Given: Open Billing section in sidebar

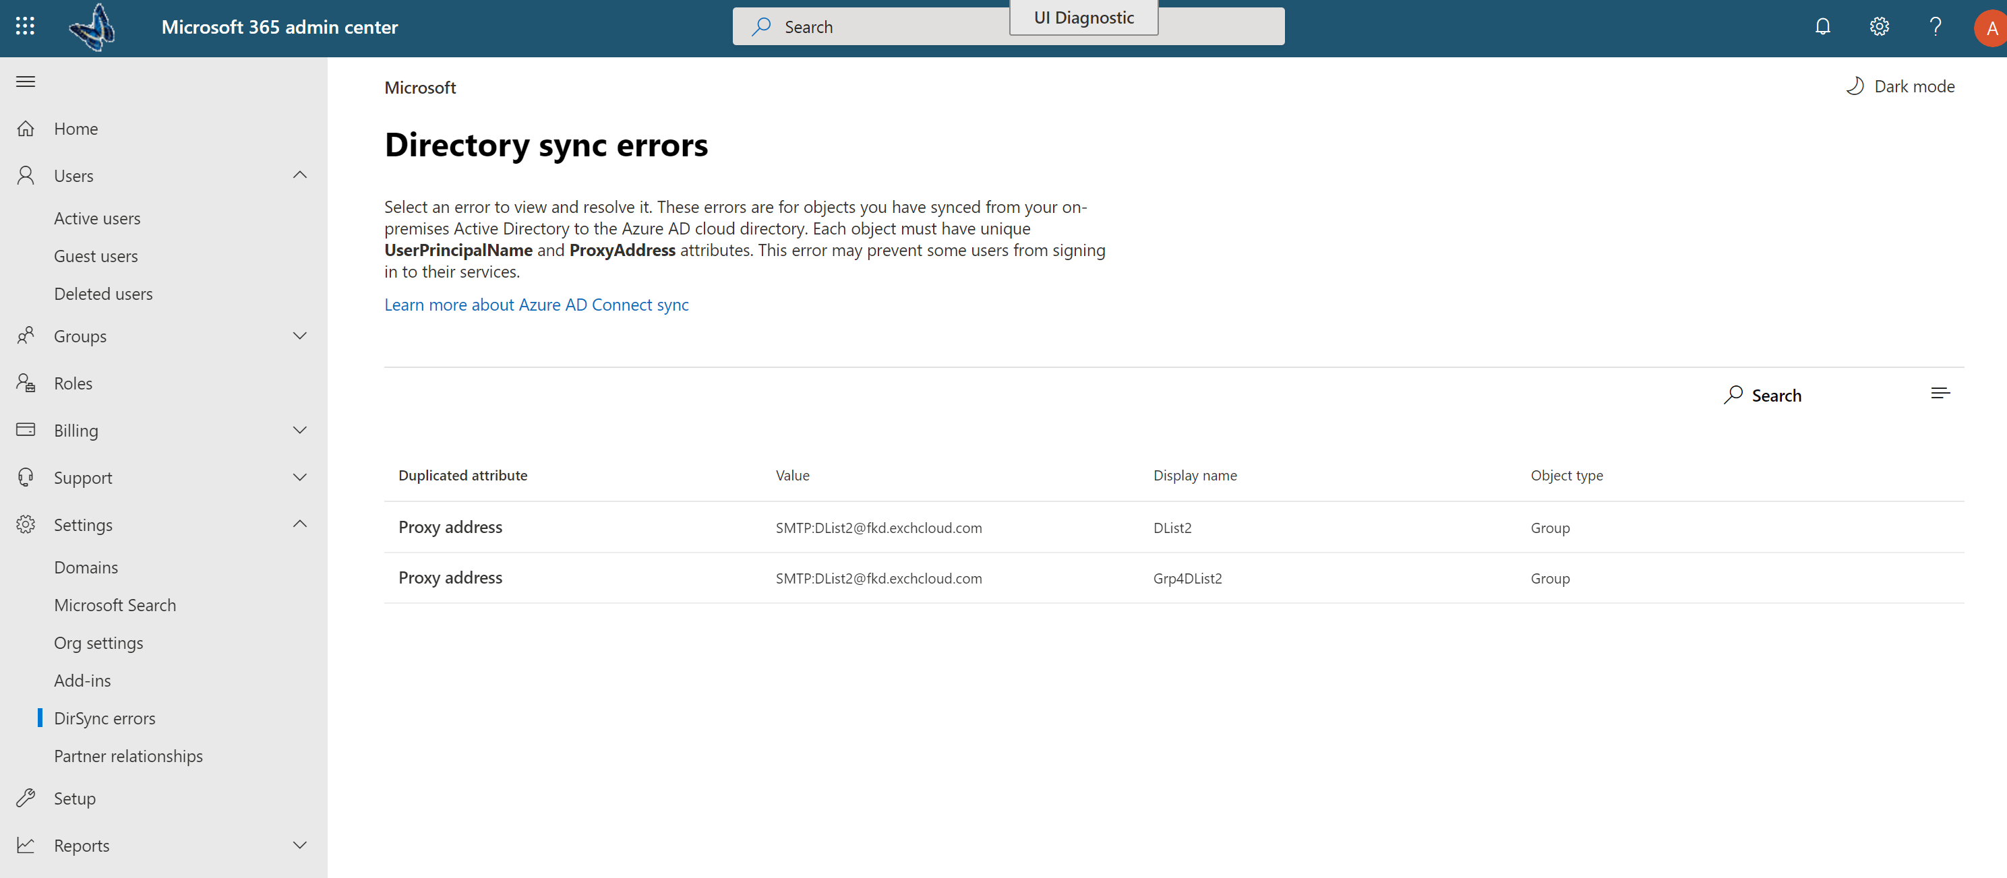Looking at the screenshot, I should coord(164,429).
